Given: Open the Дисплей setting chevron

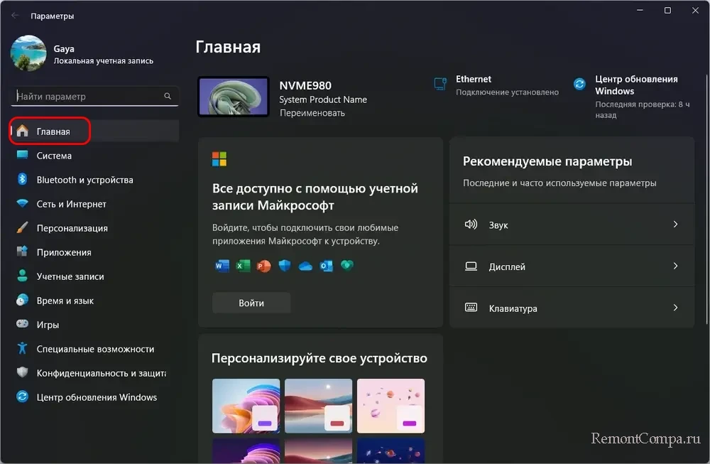Looking at the screenshot, I should pos(675,266).
